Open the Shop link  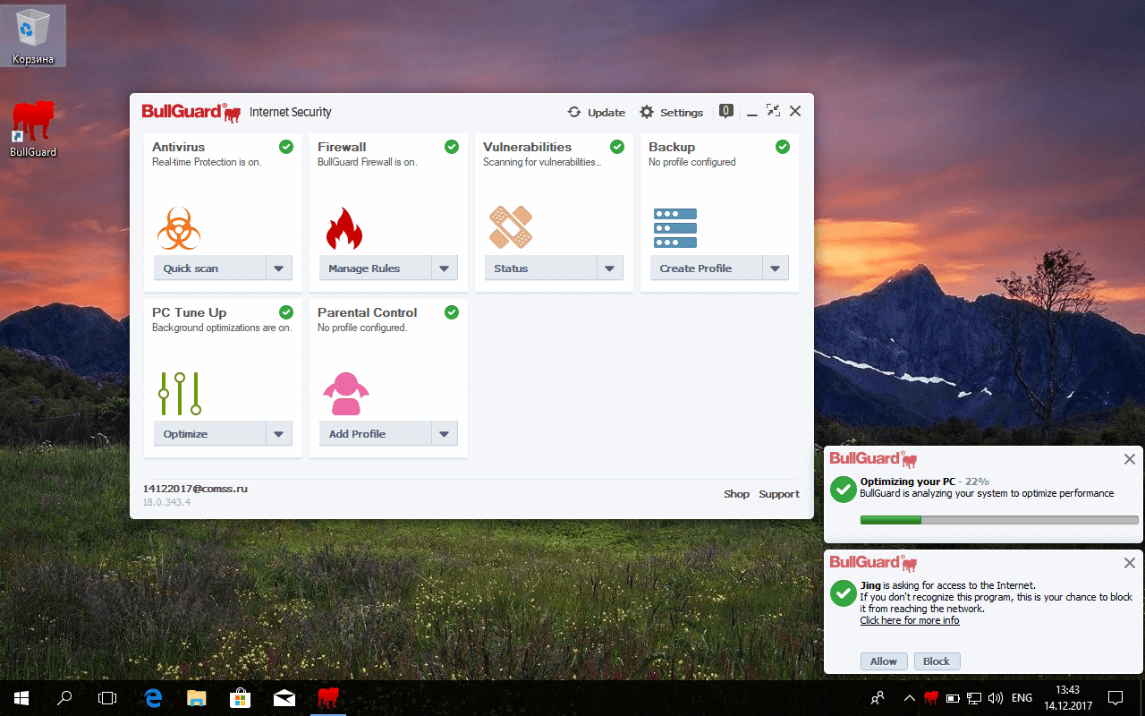coord(736,494)
